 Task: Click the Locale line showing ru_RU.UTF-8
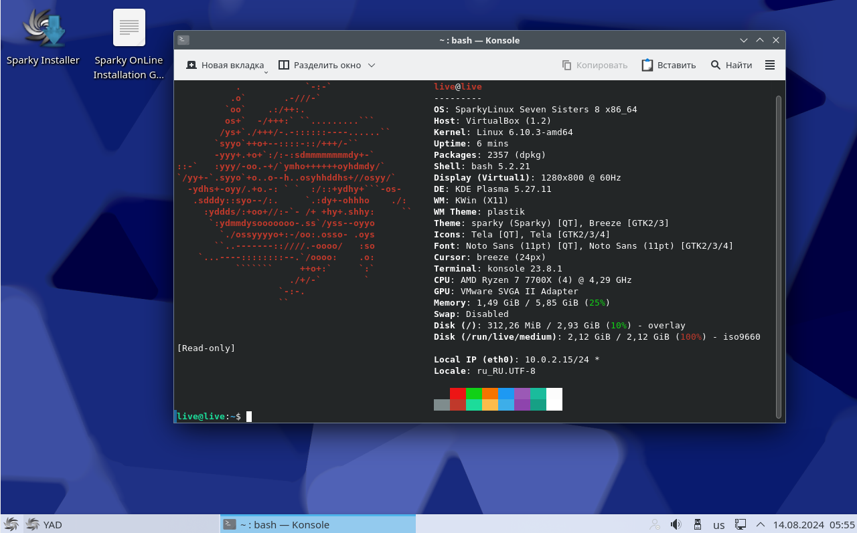[485, 371]
